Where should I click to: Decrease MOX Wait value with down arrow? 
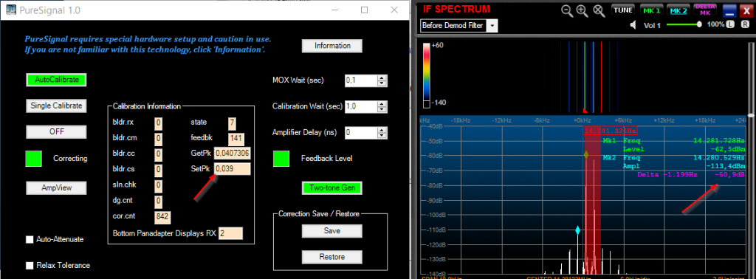[x=382, y=83]
